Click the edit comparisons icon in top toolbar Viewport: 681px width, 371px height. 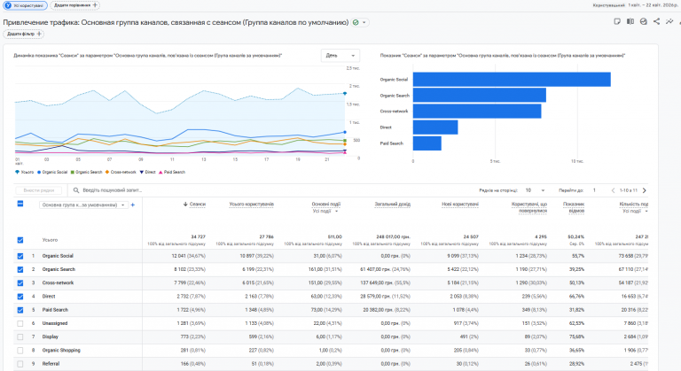point(630,21)
